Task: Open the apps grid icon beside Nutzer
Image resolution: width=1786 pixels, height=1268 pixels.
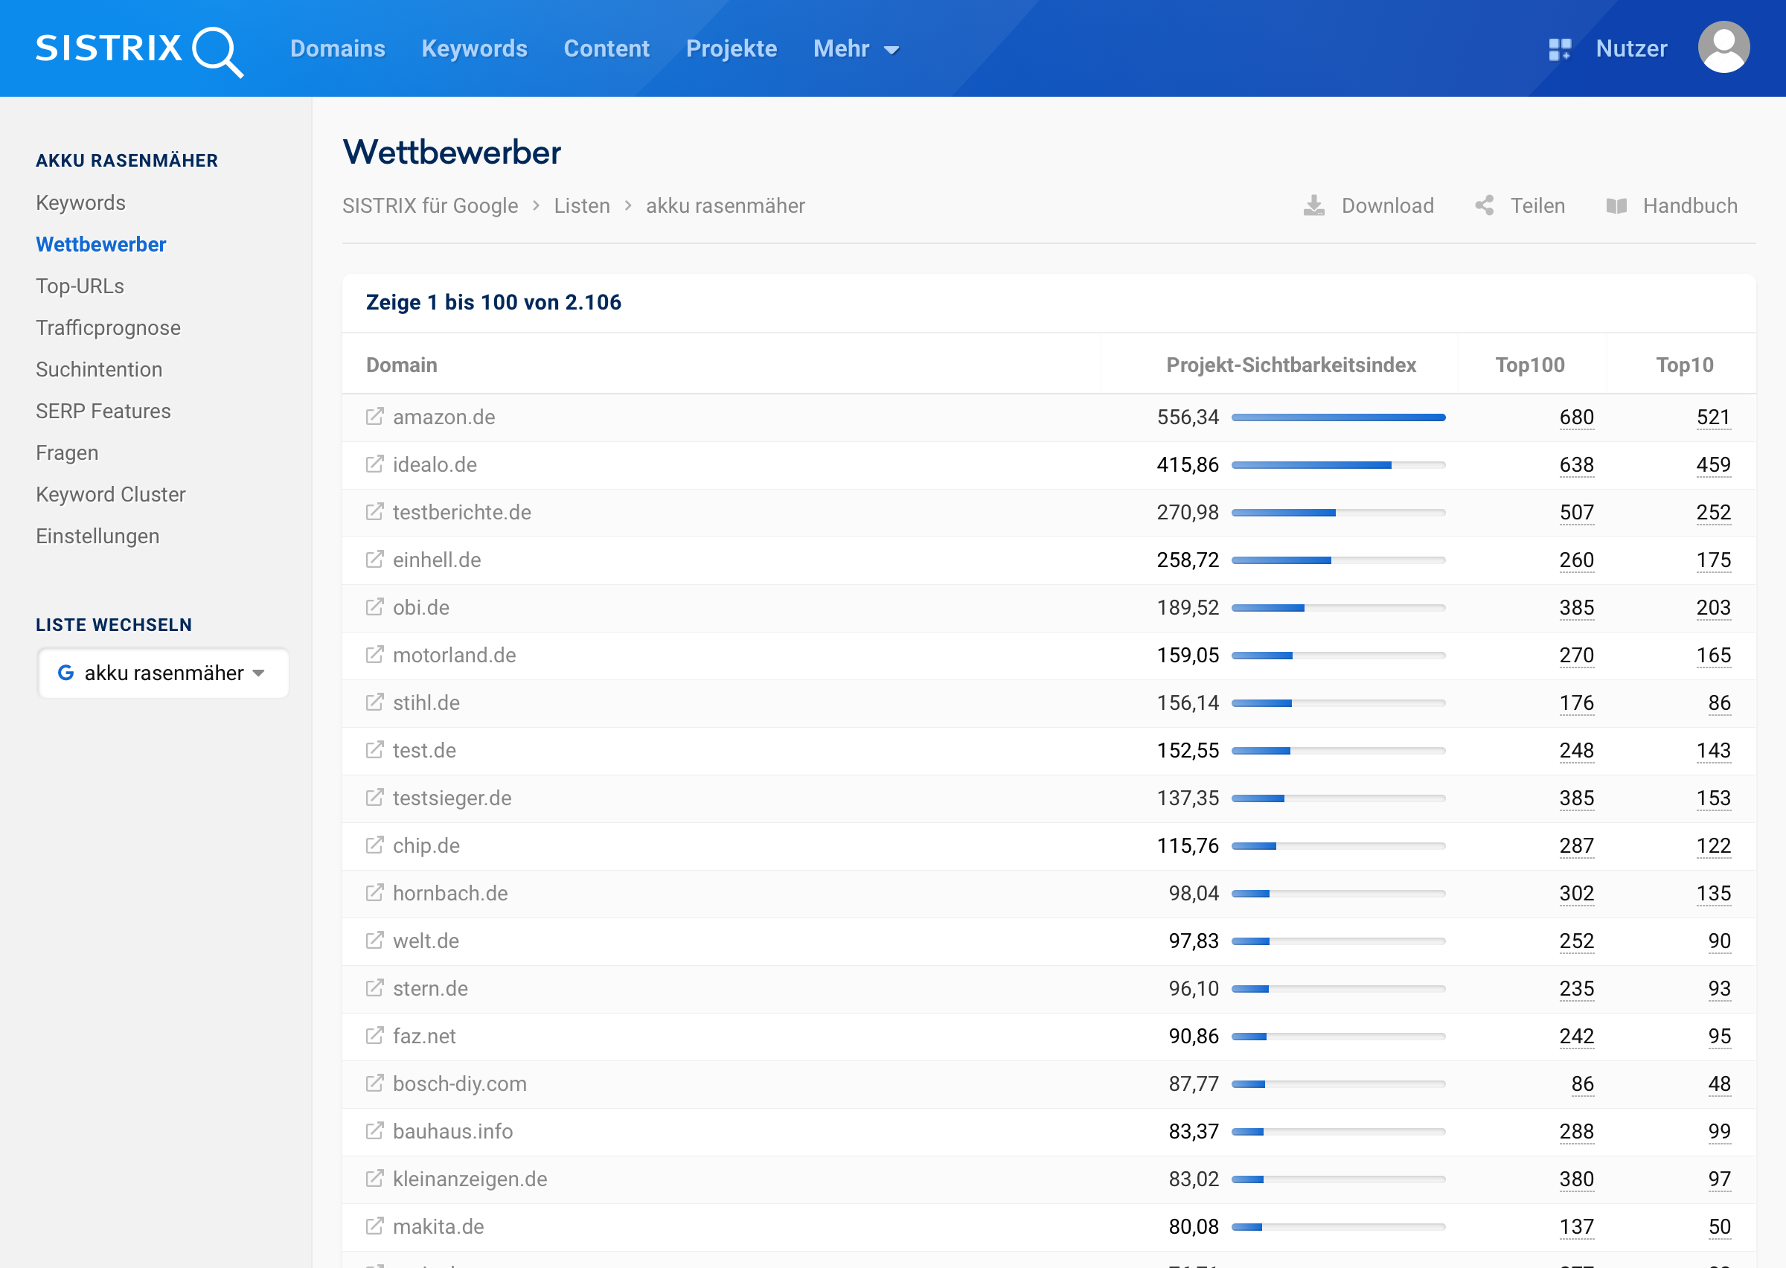Action: [1559, 49]
